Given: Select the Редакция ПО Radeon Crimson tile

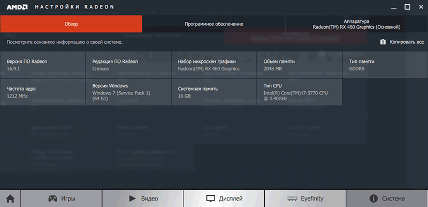Looking at the screenshot, I should [128, 65].
